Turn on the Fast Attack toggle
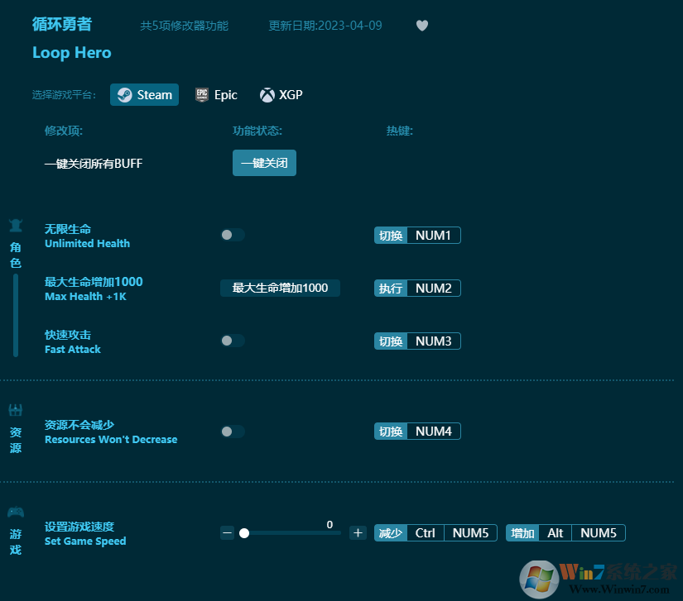 point(232,341)
